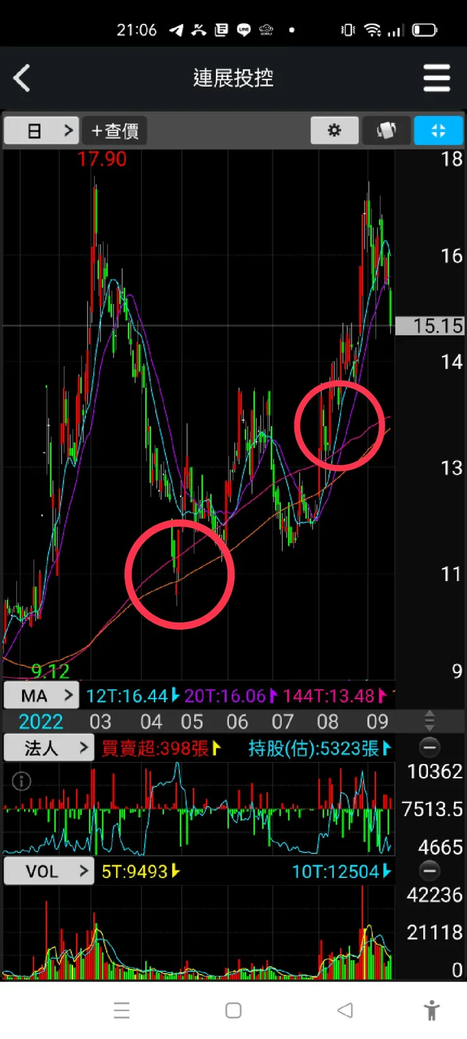Tap the rotate screen icon
The height and width of the screenshot is (1039, 467).
click(x=386, y=131)
